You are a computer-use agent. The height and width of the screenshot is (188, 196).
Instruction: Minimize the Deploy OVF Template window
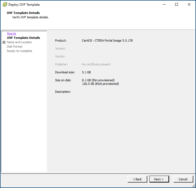[164, 4]
